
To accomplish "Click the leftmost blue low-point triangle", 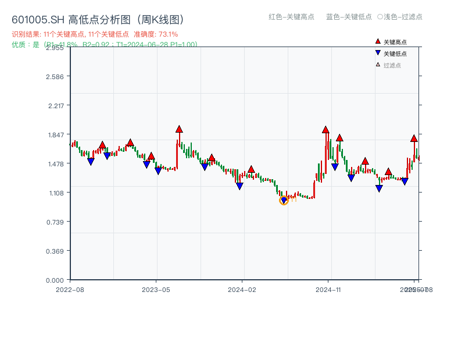I will (x=91, y=162).
